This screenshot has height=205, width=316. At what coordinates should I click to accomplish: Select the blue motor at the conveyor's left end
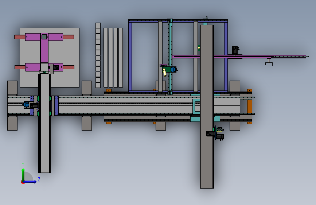tap(26, 105)
